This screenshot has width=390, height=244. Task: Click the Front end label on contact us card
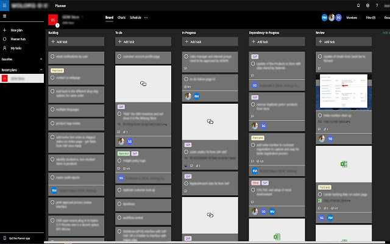(57, 71)
